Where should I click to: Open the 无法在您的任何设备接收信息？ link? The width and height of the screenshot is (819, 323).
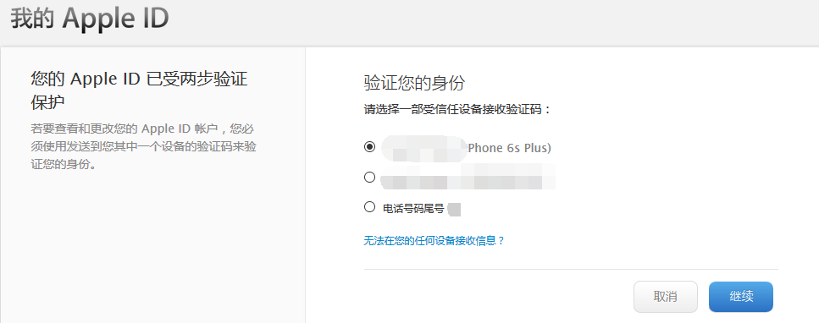[434, 240]
